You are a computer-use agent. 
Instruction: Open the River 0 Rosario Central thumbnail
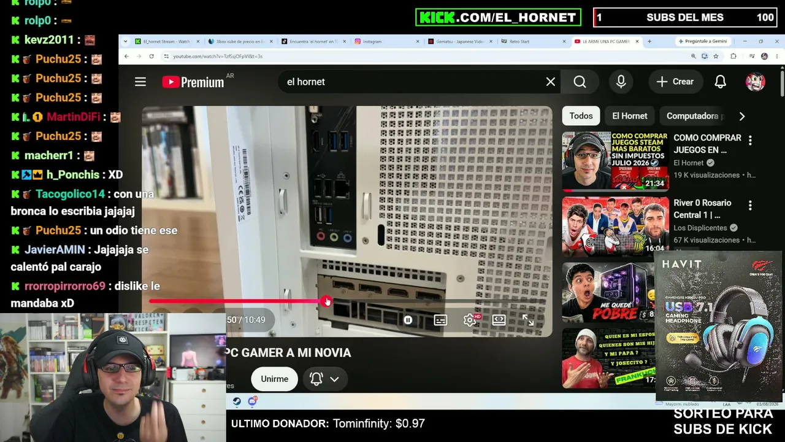click(616, 226)
